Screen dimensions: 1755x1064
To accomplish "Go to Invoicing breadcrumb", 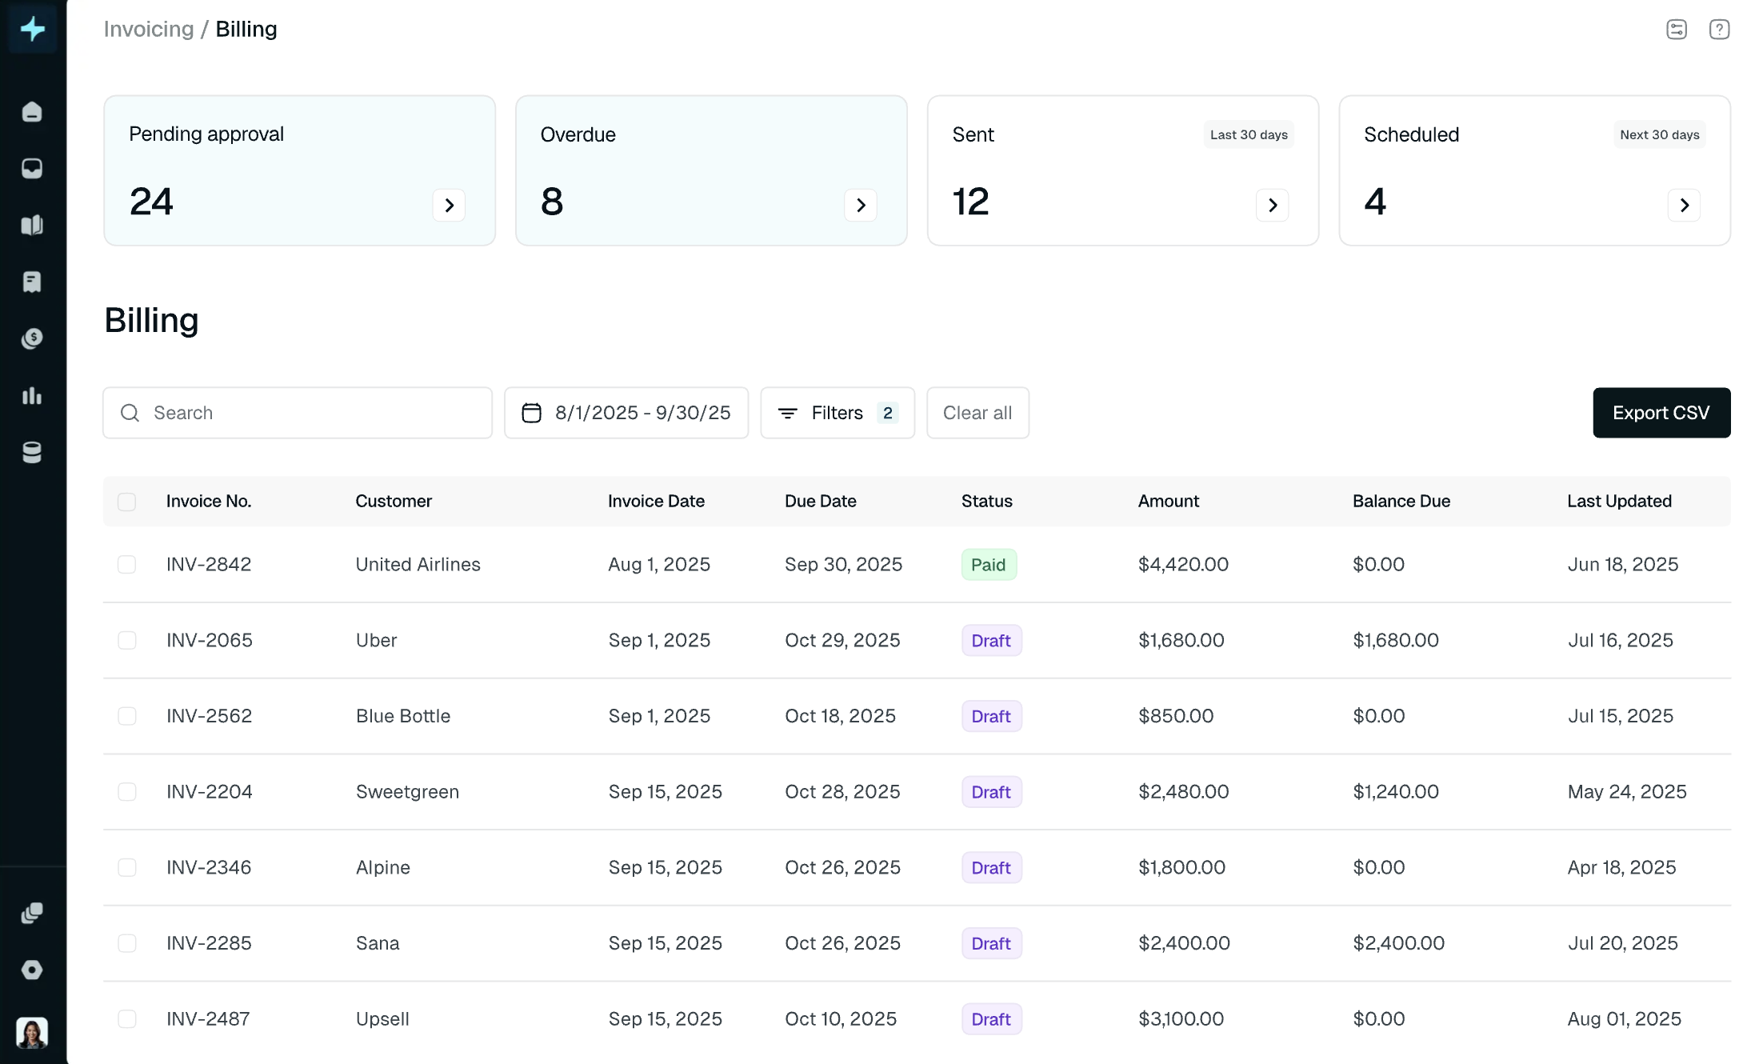I will (149, 30).
